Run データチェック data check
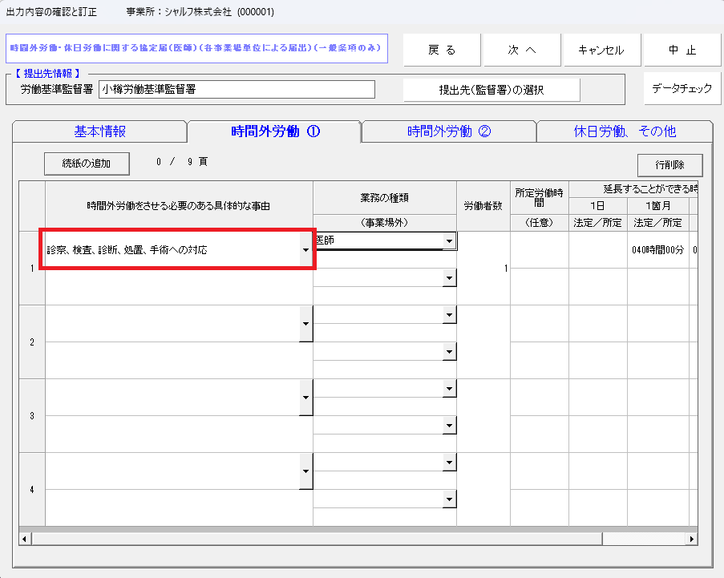The image size is (724, 578). coord(682,88)
